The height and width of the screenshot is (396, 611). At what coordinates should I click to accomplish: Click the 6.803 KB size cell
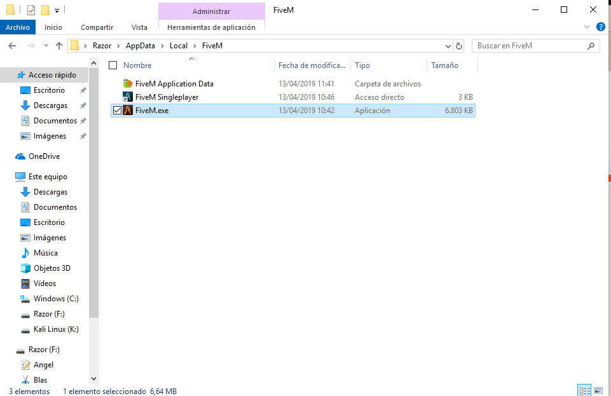(458, 111)
